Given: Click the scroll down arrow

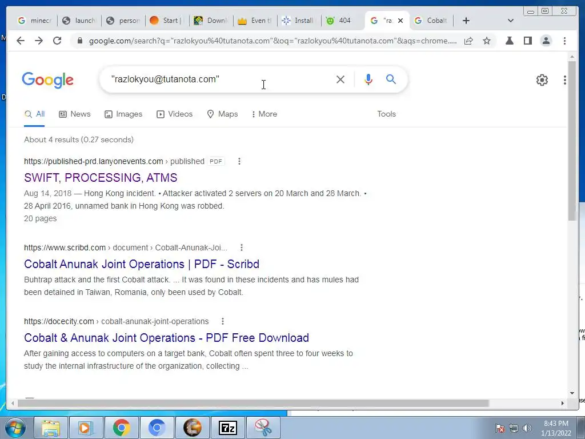Looking at the screenshot, I should [572, 393].
